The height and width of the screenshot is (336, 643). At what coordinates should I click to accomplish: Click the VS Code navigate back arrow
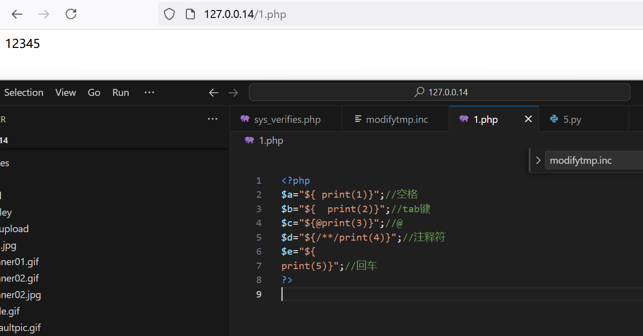[x=214, y=92]
